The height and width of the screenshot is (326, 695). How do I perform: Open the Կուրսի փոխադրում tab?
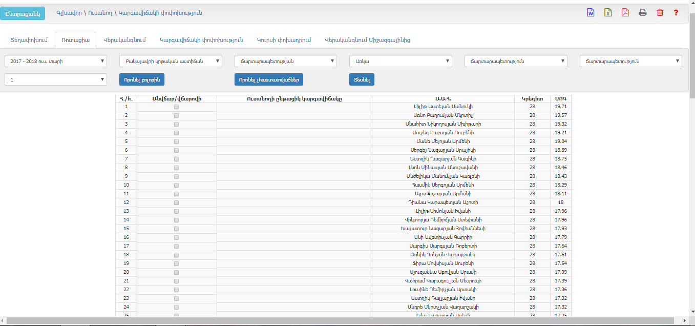pyautogui.click(x=284, y=40)
